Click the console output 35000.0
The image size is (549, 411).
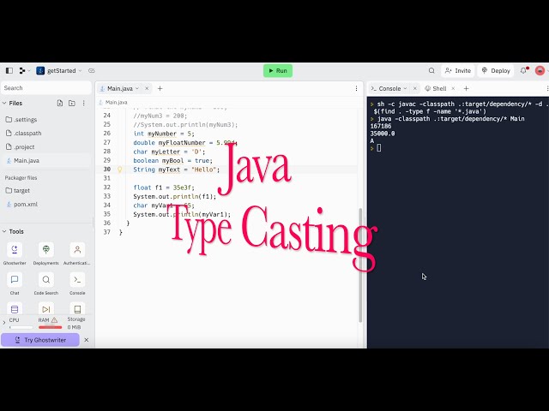pyautogui.click(x=383, y=134)
